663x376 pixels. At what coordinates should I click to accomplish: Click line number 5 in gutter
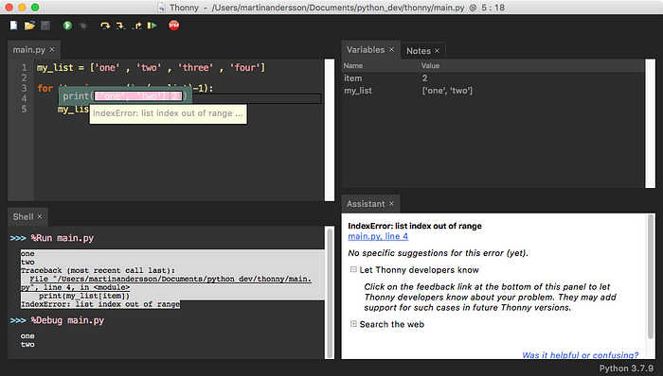click(24, 109)
